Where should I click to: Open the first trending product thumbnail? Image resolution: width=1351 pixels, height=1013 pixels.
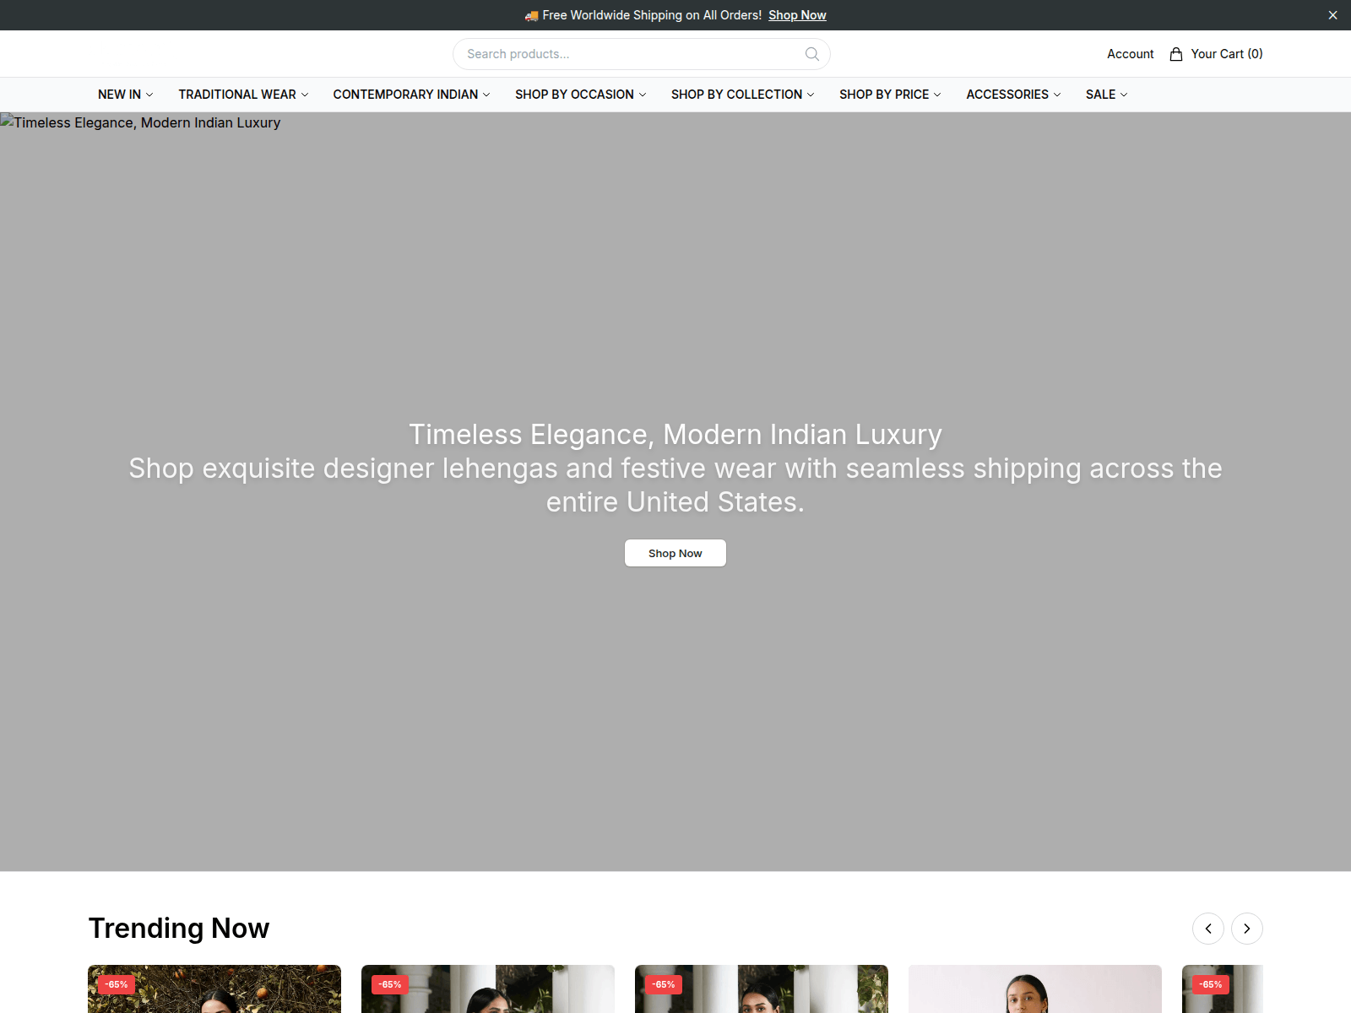coord(214,989)
